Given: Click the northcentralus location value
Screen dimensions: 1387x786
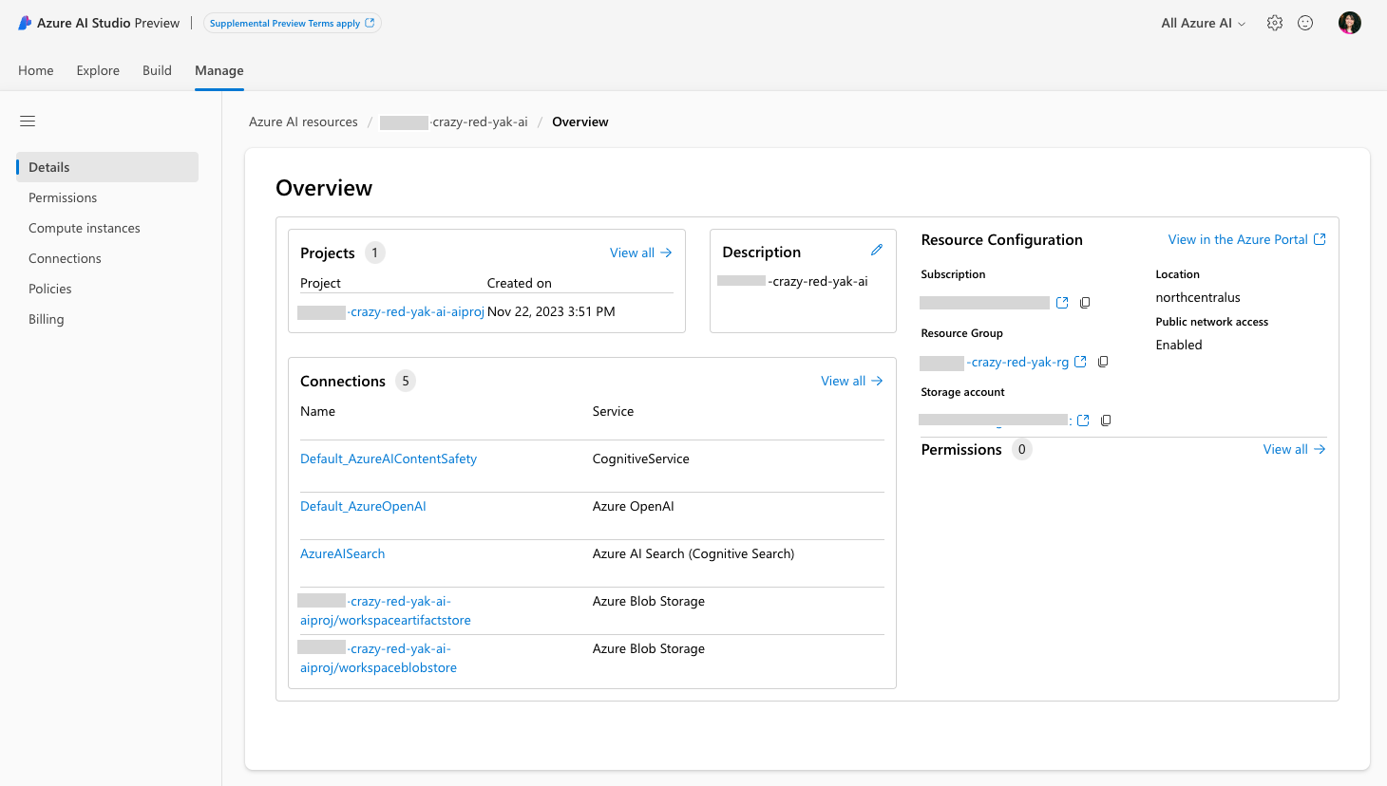Looking at the screenshot, I should click(1198, 297).
